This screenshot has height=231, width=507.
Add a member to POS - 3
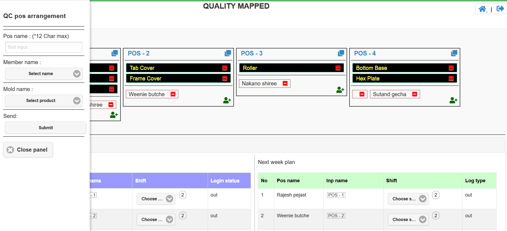point(340,90)
